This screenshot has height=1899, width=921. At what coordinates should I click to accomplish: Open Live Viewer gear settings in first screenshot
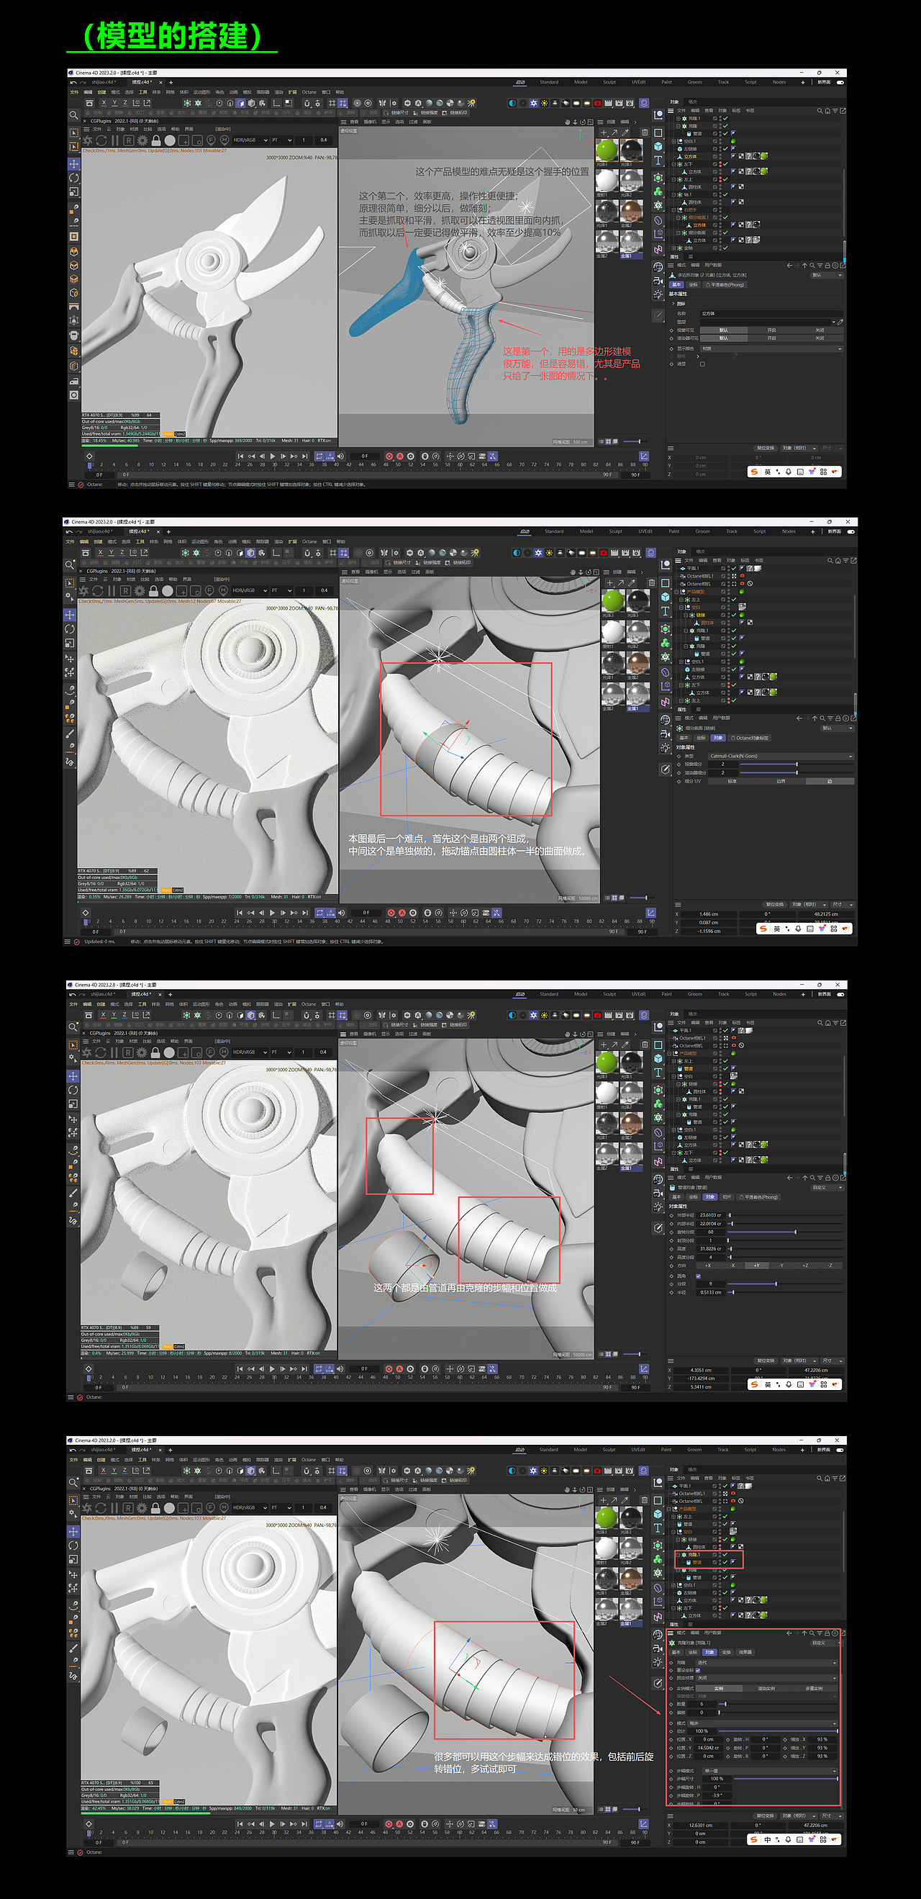[x=142, y=140]
